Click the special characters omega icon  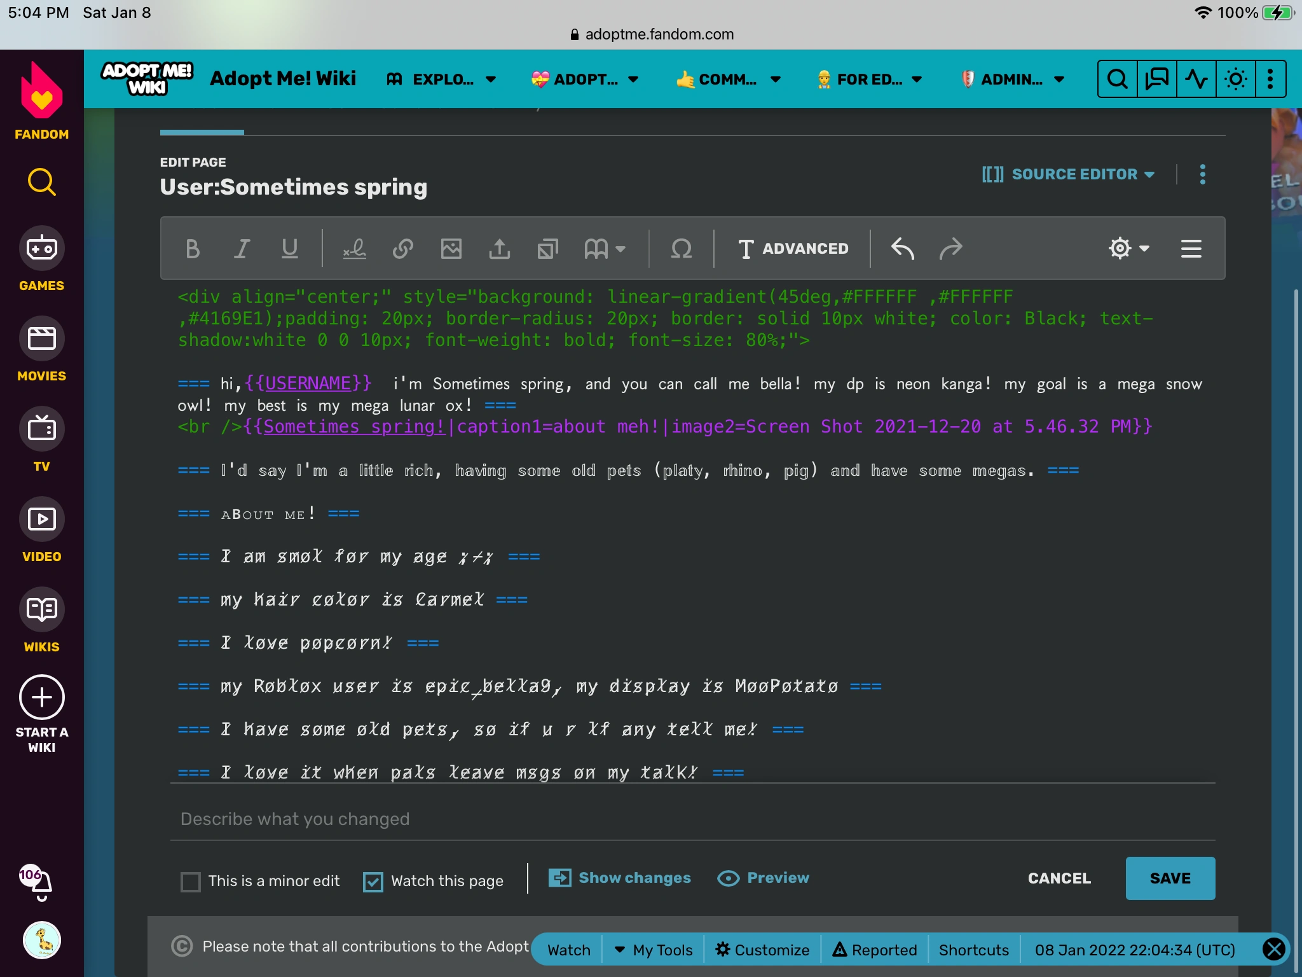[681, 249]
